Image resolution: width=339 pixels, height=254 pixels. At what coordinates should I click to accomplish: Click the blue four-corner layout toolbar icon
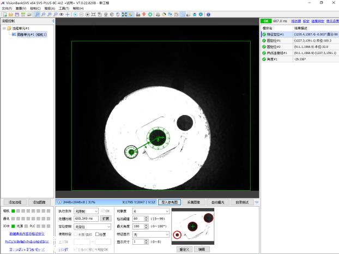point(124,15)
